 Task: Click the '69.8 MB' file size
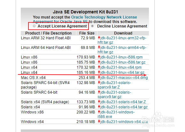click(88, 48)
